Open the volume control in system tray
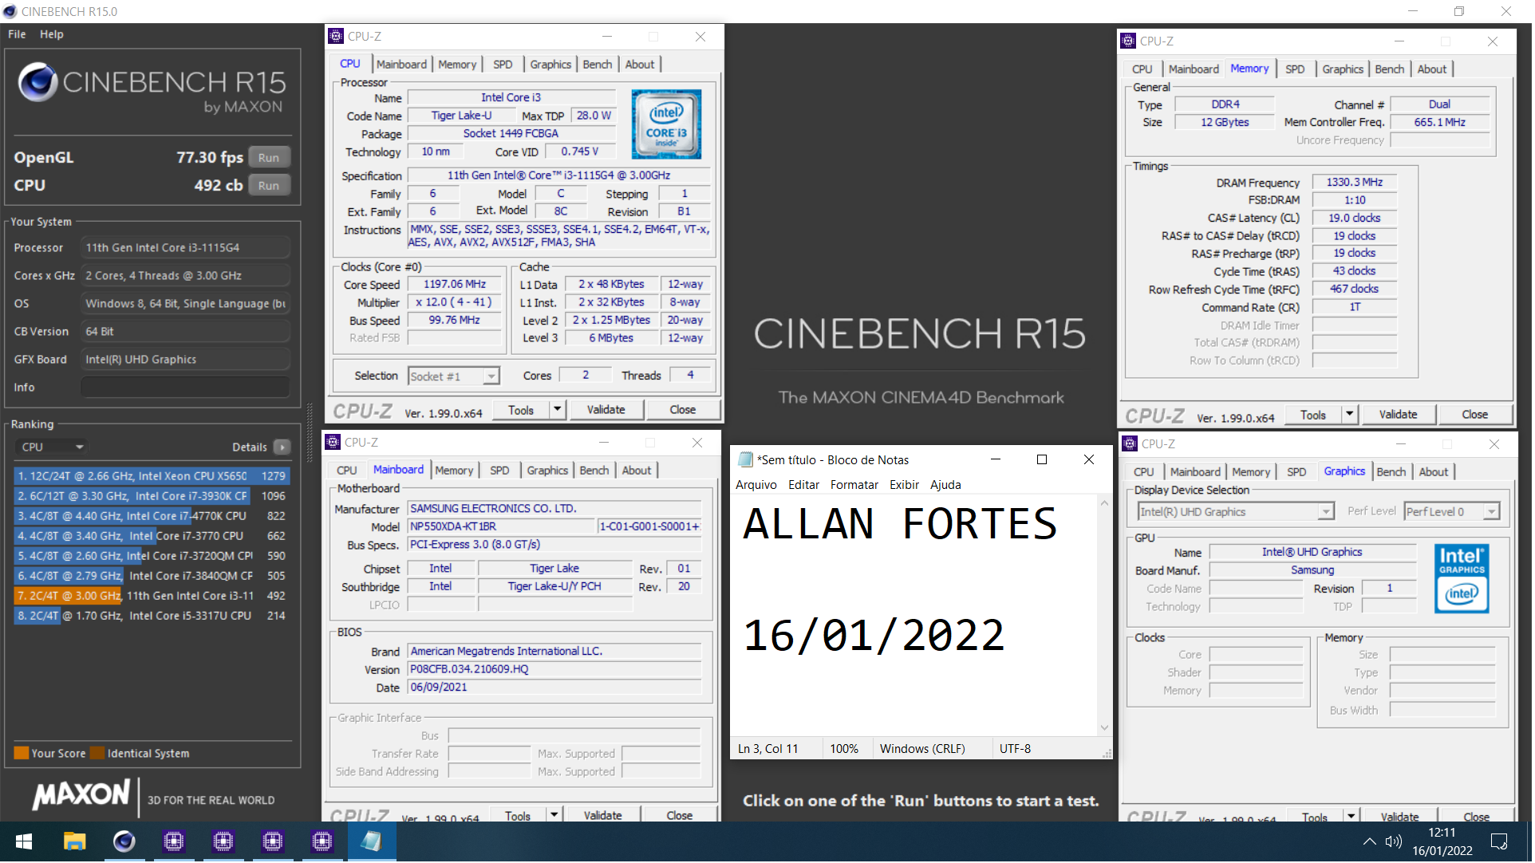 tap(1395, 842)
